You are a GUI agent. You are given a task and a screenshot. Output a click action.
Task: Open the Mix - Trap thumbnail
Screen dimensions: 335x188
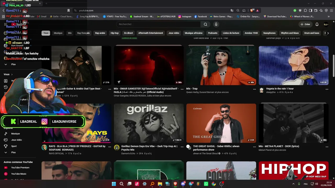coord(221,66)
